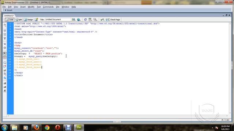Open the File Management dropdown
The height and width of the screenshot is (131, 234).
pos(74,20)
